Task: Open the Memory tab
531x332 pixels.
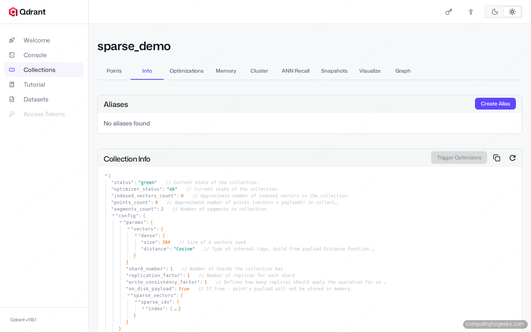Action: coord(226,71)
